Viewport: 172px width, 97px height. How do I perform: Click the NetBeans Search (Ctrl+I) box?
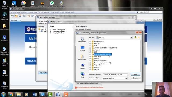tap(150, 12)
